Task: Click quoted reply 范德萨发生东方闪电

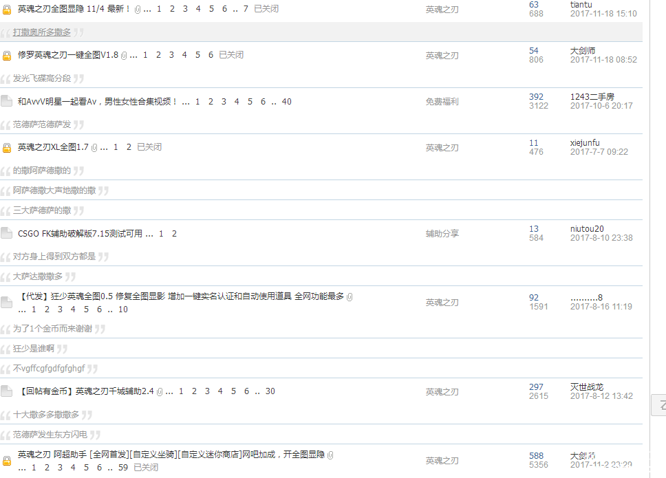Action: point(50,434)
